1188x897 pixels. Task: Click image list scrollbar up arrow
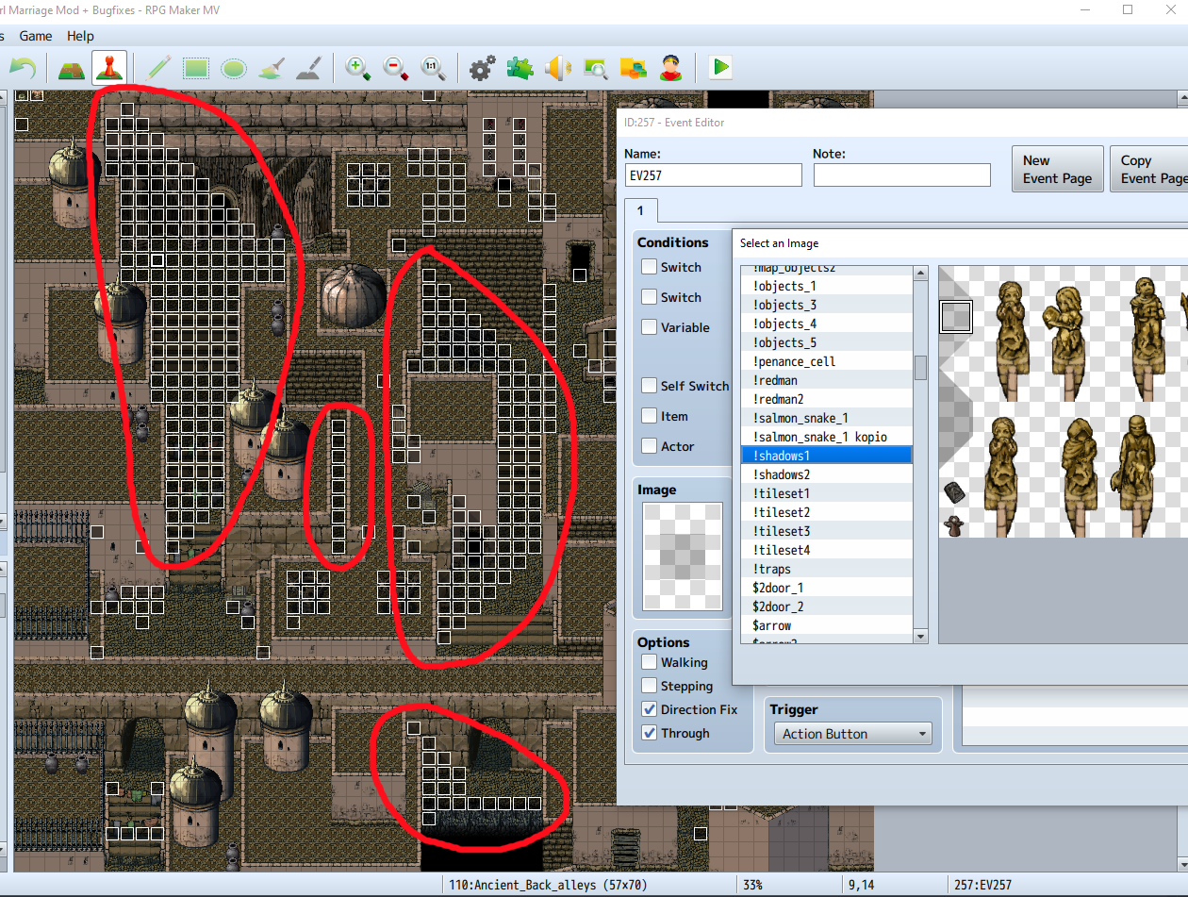[x=921, y=274]
